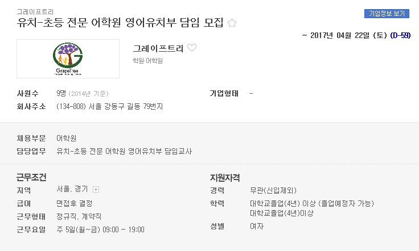Open 그레이프트리 company name link
Viewport: 419px width, 251px height.
(x=158, y=48)
